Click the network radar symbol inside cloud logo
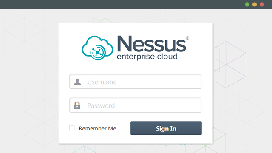 [97, 52]
